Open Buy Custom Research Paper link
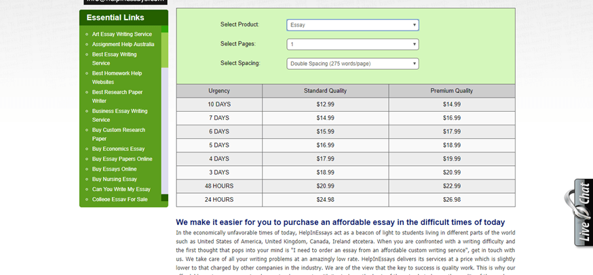 coord(119,134)
